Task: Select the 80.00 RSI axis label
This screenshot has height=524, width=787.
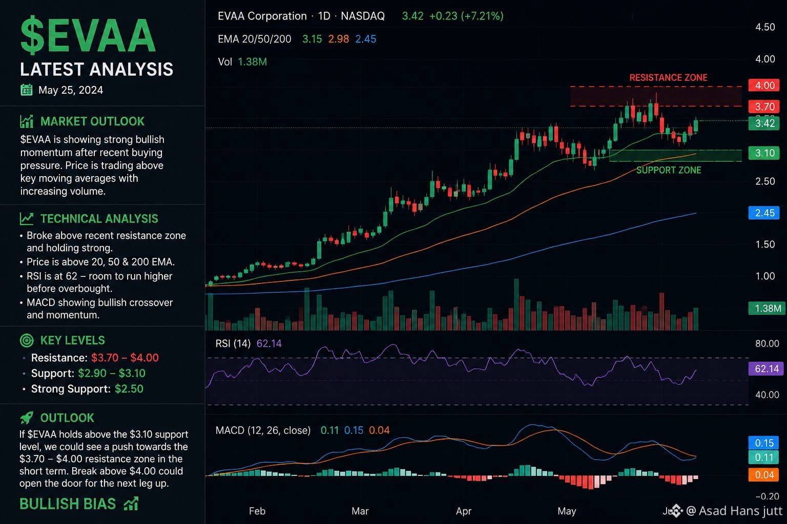Action: [767, 343]
